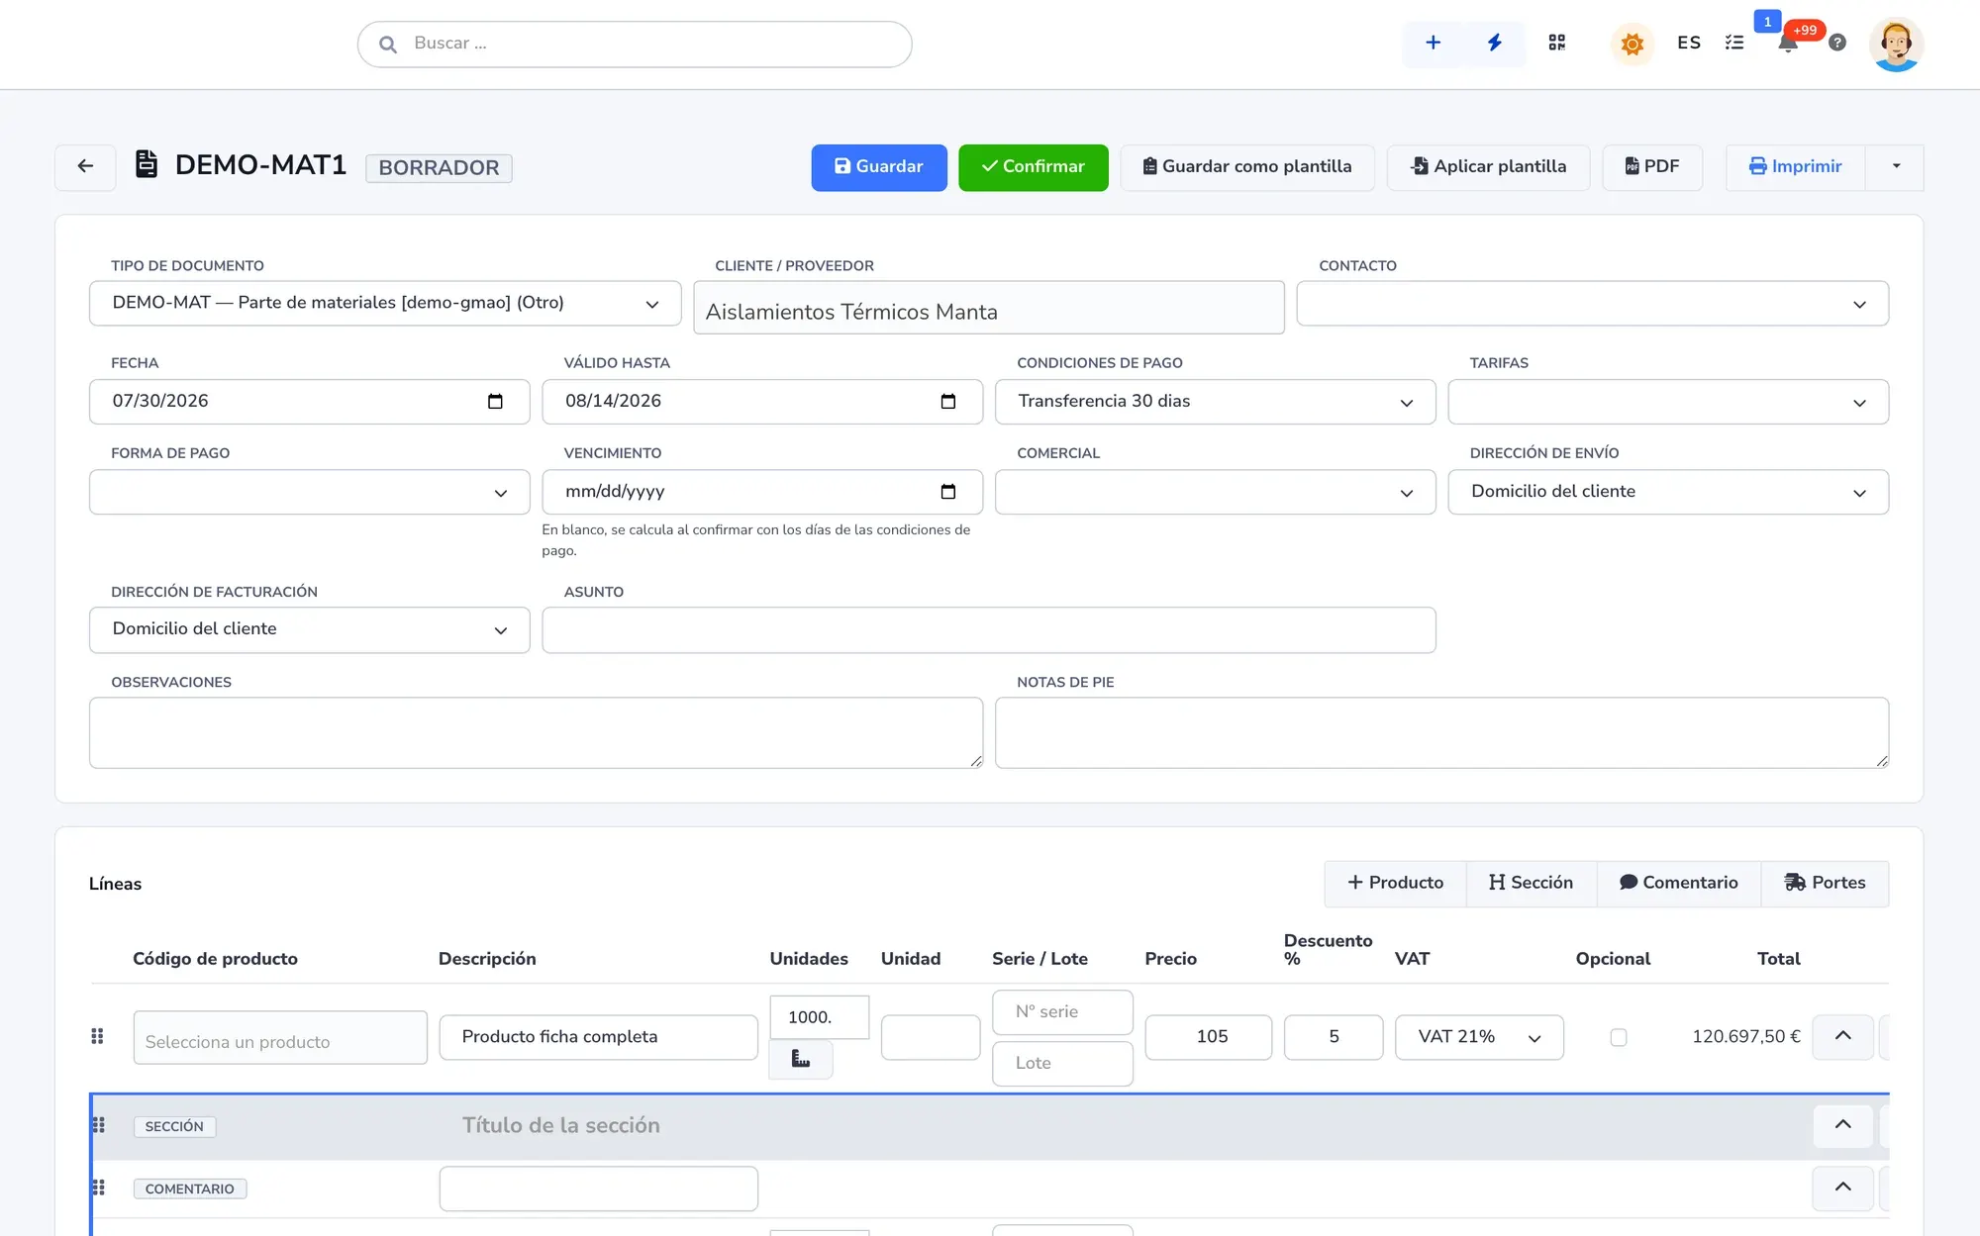Expand the Tipo de documento dropdown

tap(385, 303)
